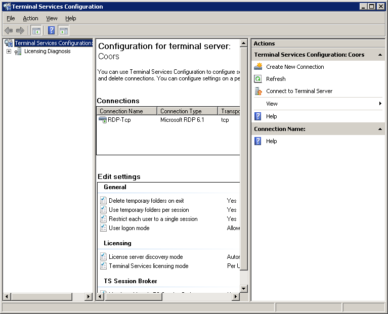Image resolution: width=388 pixels, height=314 pixels.
Task: Open the File menu
Action: coord(11,18)
